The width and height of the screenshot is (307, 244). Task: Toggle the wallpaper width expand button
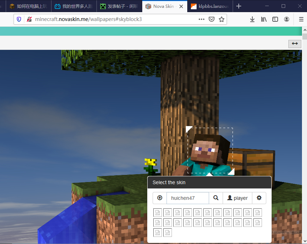(x=294, y=43)
